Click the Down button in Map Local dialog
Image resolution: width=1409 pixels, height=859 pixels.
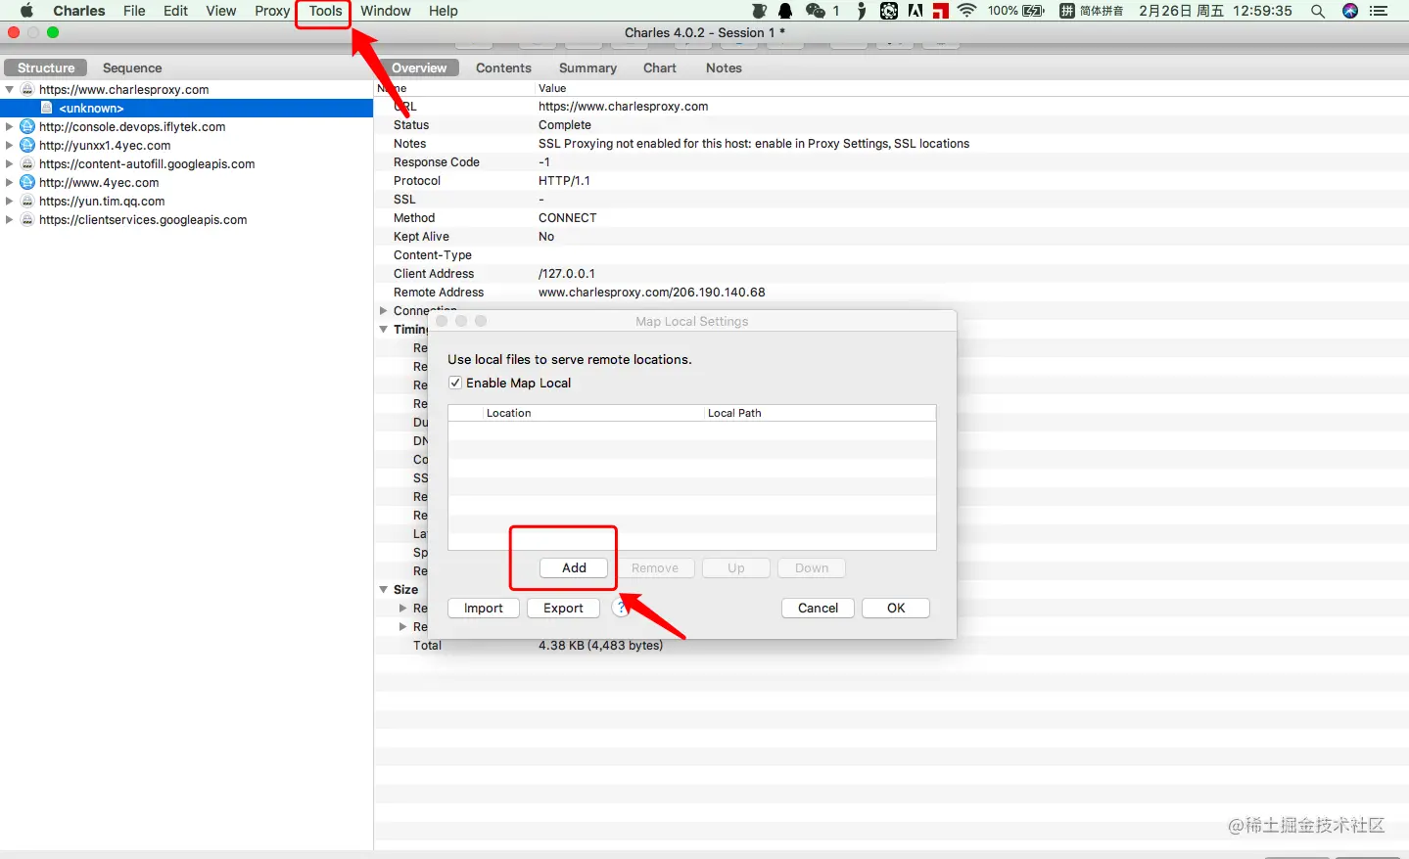pos(812,567)
